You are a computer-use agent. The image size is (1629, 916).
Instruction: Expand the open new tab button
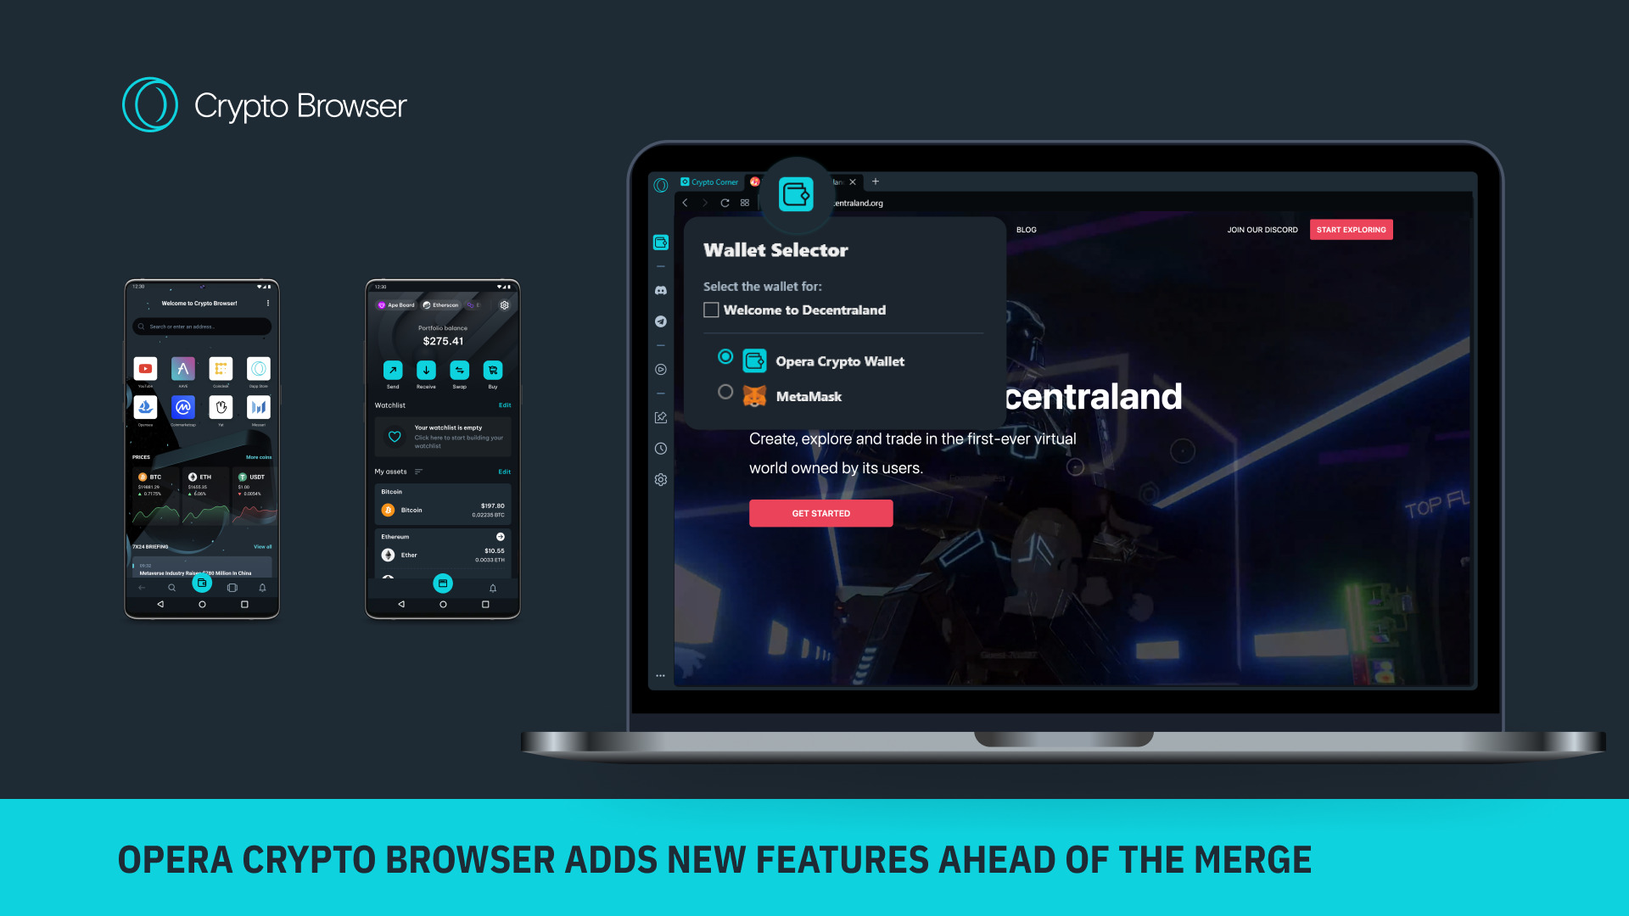point(876,182)
